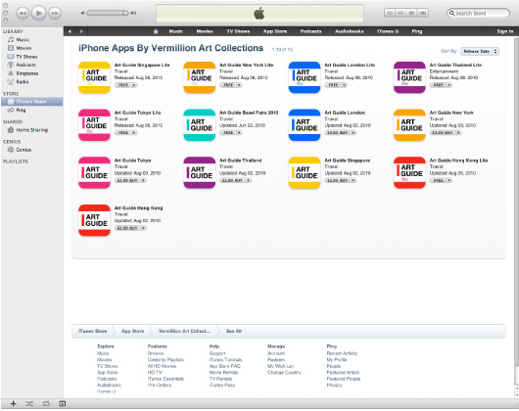The width and height of the screenshot is (519, 411).
Task: Open Home Sharing in the sidebar
Action: click(x=31, y=130)
